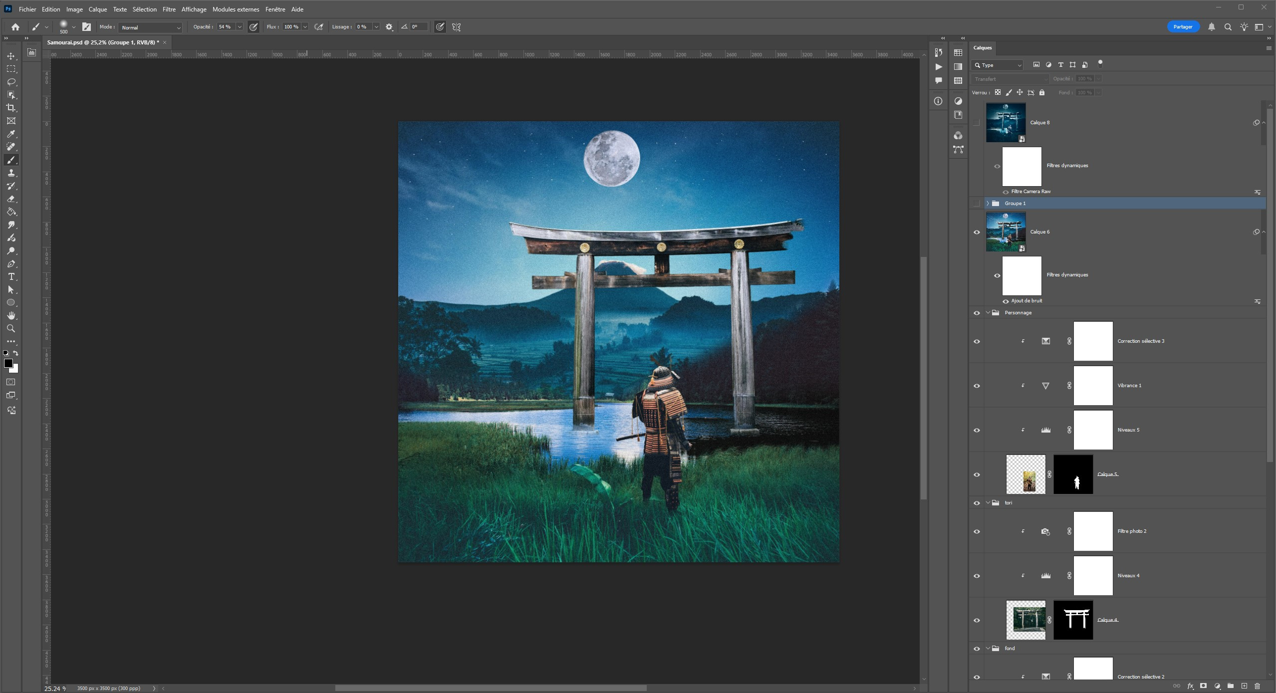Image resolution: width=1276 pixels, height=693 pixels.
Task: Click the Partager button
Action: pyautogui.click(x=1182, y=27)
